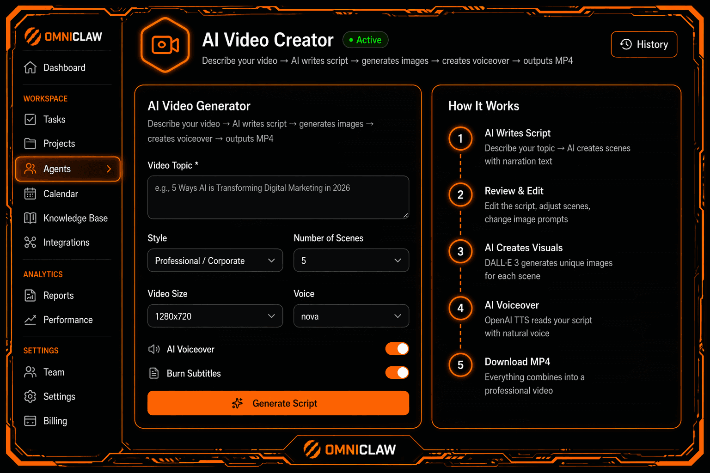
Task: Click the sparkle icon on Generate Script
Action: pos(237,403)
